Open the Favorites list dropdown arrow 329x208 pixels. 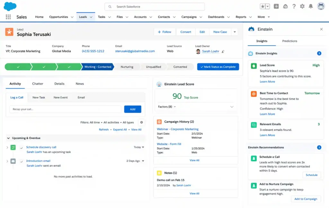tap(268, 6)
